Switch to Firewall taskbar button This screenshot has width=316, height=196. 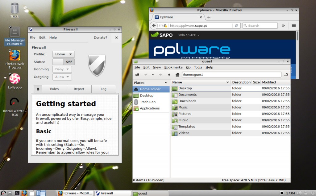pos(113,193)
